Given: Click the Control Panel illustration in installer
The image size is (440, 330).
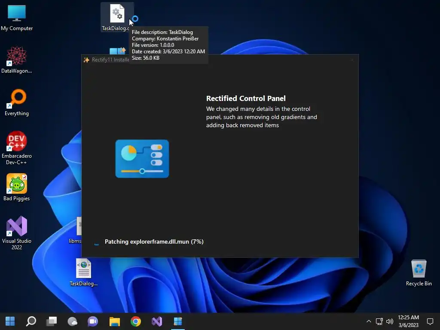Looking at the screenshot, I should (x=142, y=159).
